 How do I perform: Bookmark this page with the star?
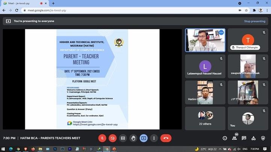246,10
